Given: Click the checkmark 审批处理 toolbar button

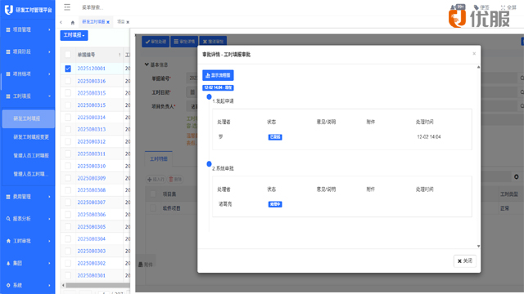Looking at the screenshot, I should [x=156, y=42].
